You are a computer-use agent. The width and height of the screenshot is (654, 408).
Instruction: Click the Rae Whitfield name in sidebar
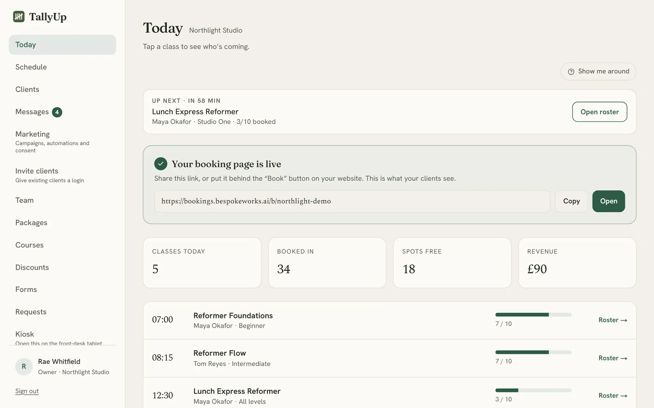pyautogui.click(x=59, y=361)
